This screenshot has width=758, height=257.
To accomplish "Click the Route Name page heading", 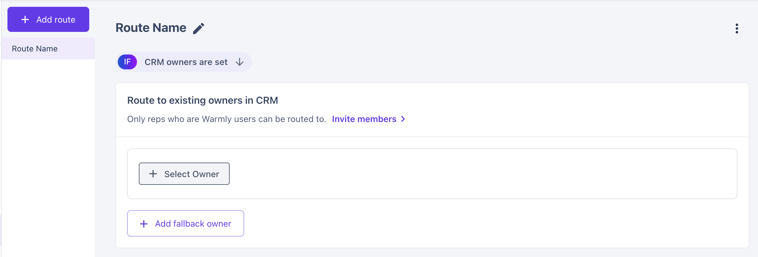I will 151,28.
